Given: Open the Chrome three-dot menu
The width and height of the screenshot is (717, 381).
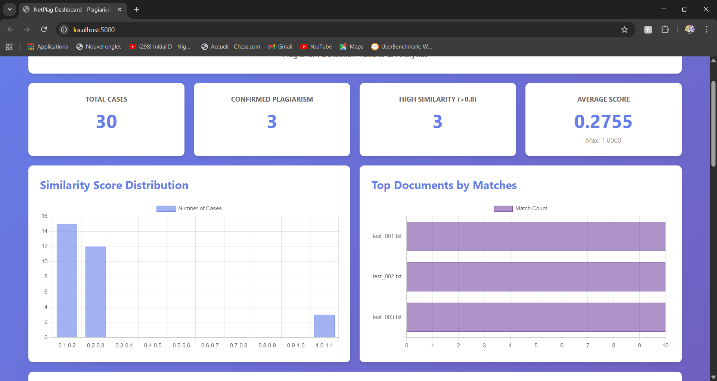Looking at the screenshot, I should pyautogui.click(x=707, y=30).
